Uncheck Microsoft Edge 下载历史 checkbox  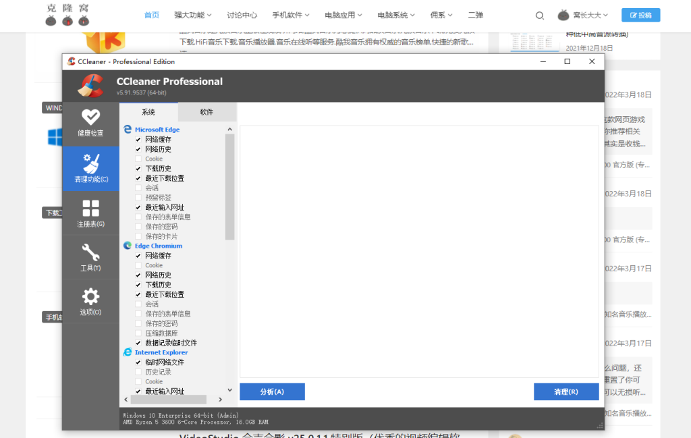[x=138, y=168]
